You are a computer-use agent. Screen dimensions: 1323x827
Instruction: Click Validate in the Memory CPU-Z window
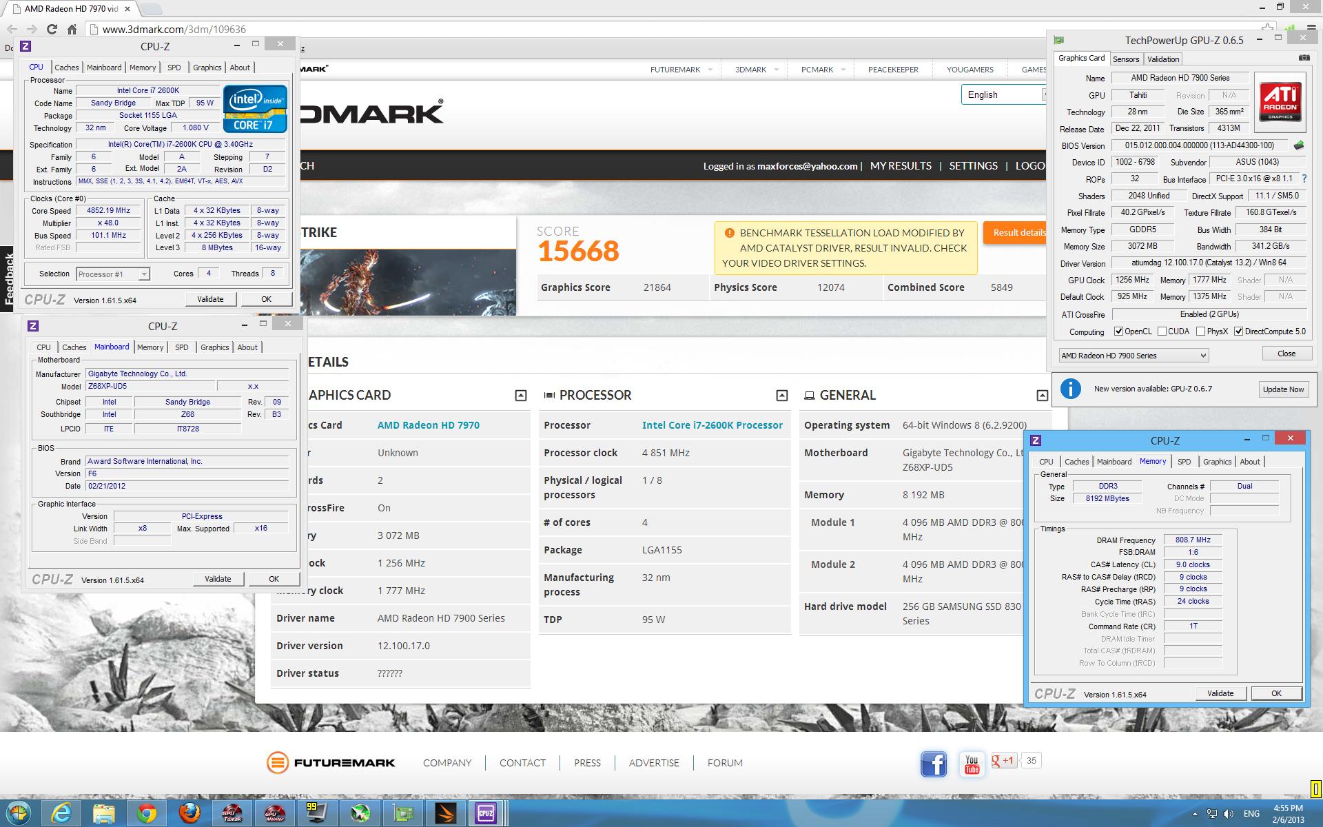[x=1220, y=693]
